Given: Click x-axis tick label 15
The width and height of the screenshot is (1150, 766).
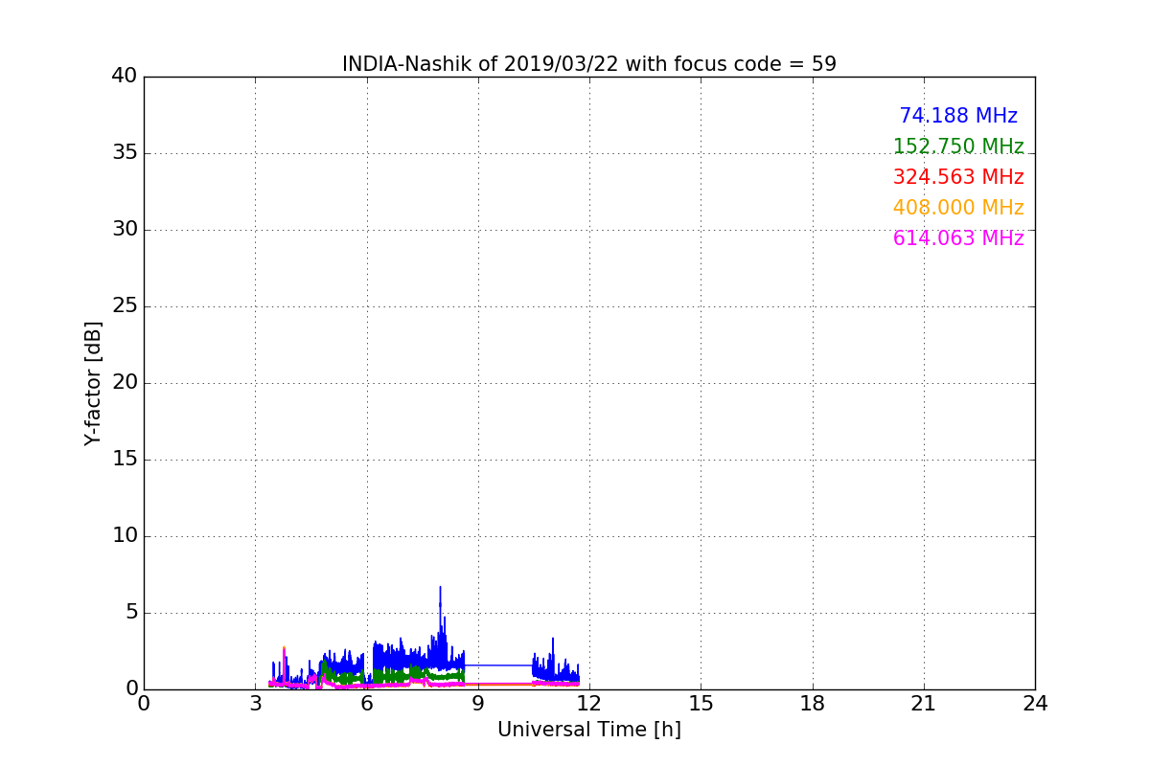Looking at the screenshot, I should [701, 704].
